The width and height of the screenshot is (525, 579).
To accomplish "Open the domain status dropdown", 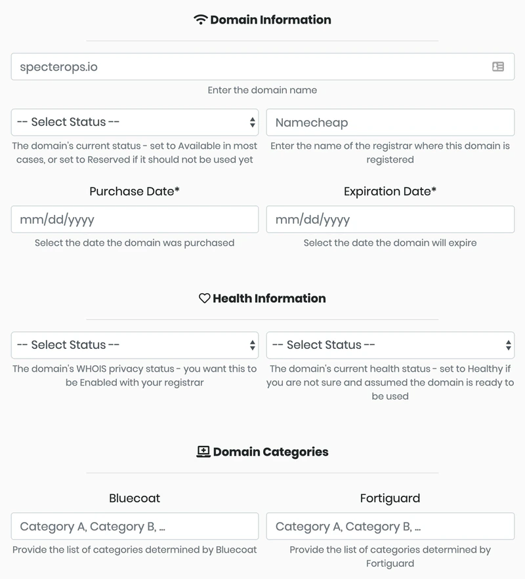I will (135, 122).
